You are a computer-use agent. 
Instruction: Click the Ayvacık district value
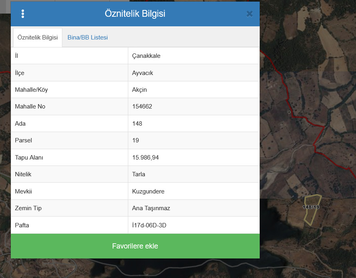(143, 73)
